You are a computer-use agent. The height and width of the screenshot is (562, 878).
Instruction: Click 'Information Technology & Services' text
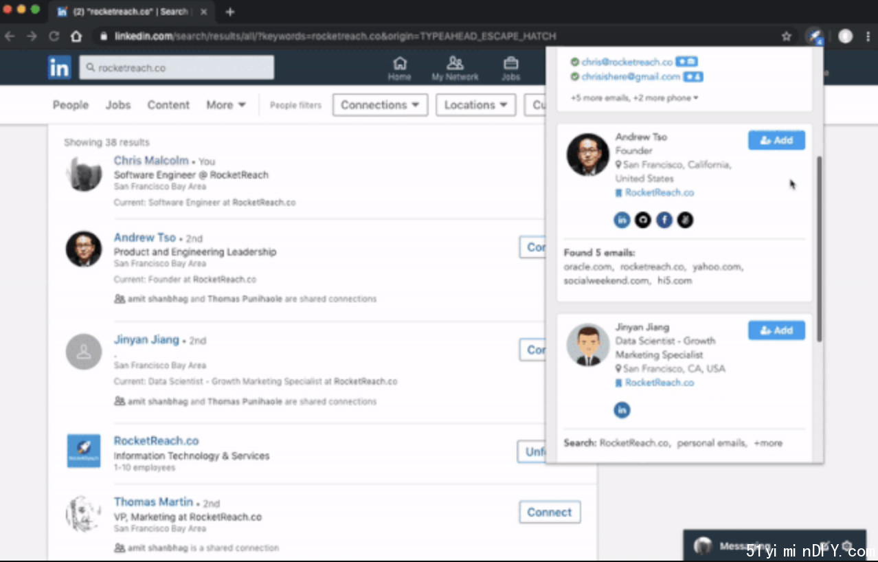pos(192,456)
